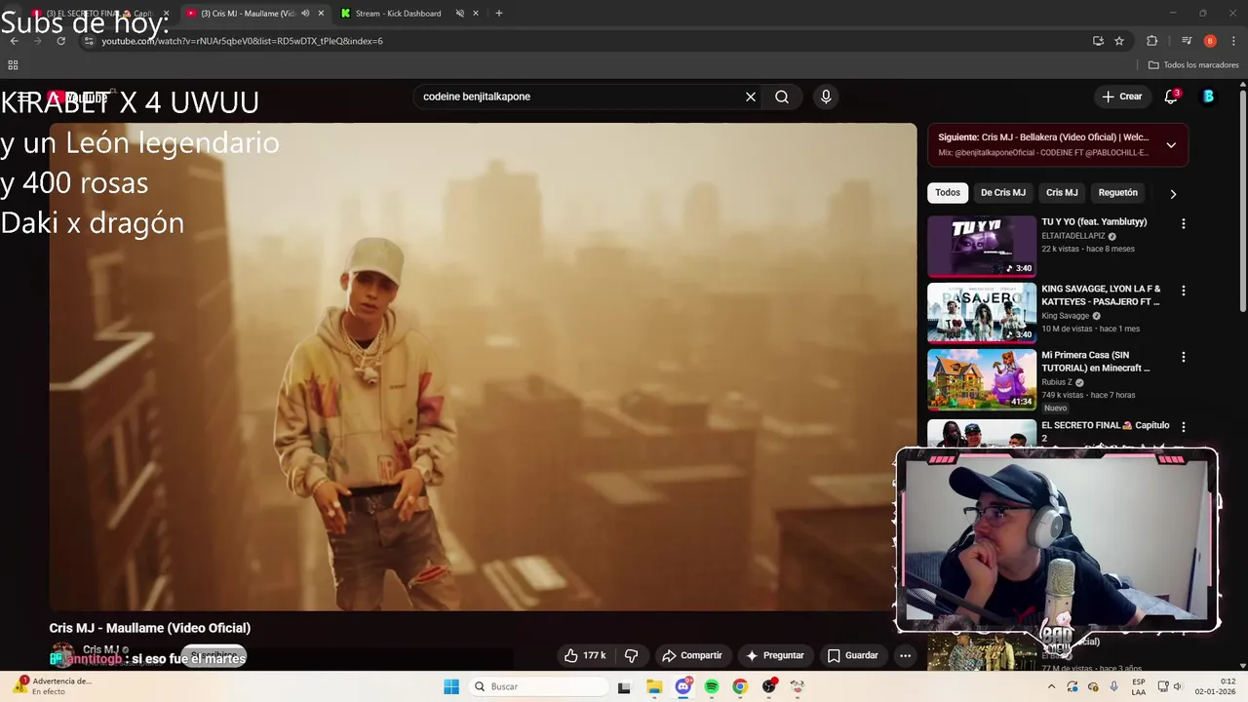
Task: Open the Todos los marcadores folder
Action: 1192,65
